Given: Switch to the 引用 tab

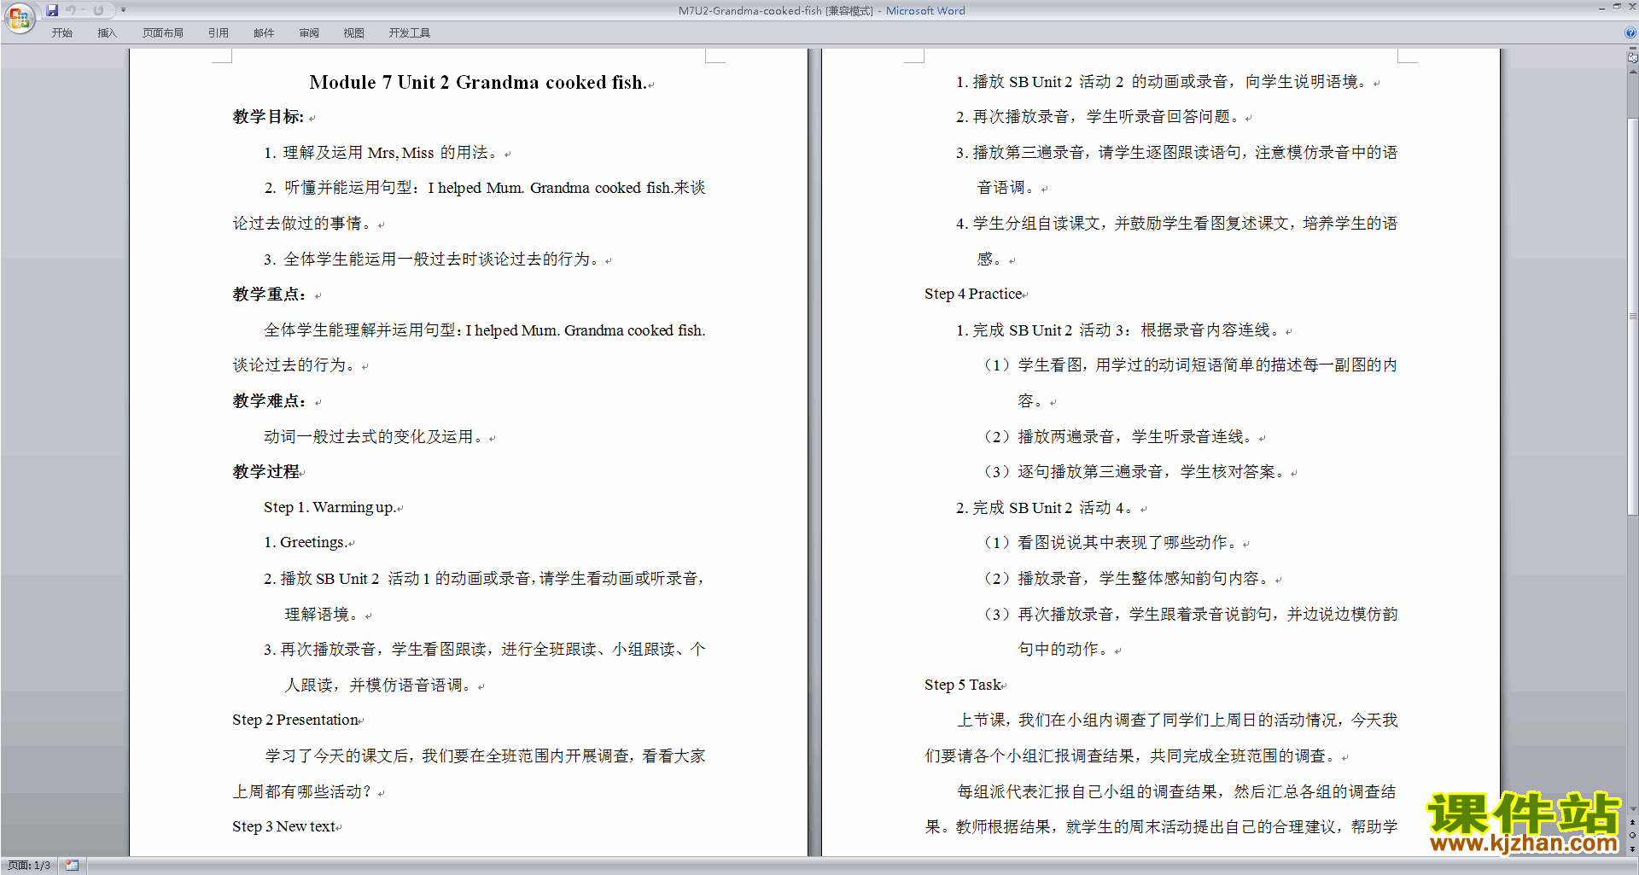Looking at the screenshot, I should 219,33.
